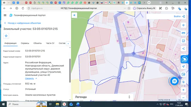Open the overview map window tool
Viewport: 191px width, 107px height.
(183, 74)
